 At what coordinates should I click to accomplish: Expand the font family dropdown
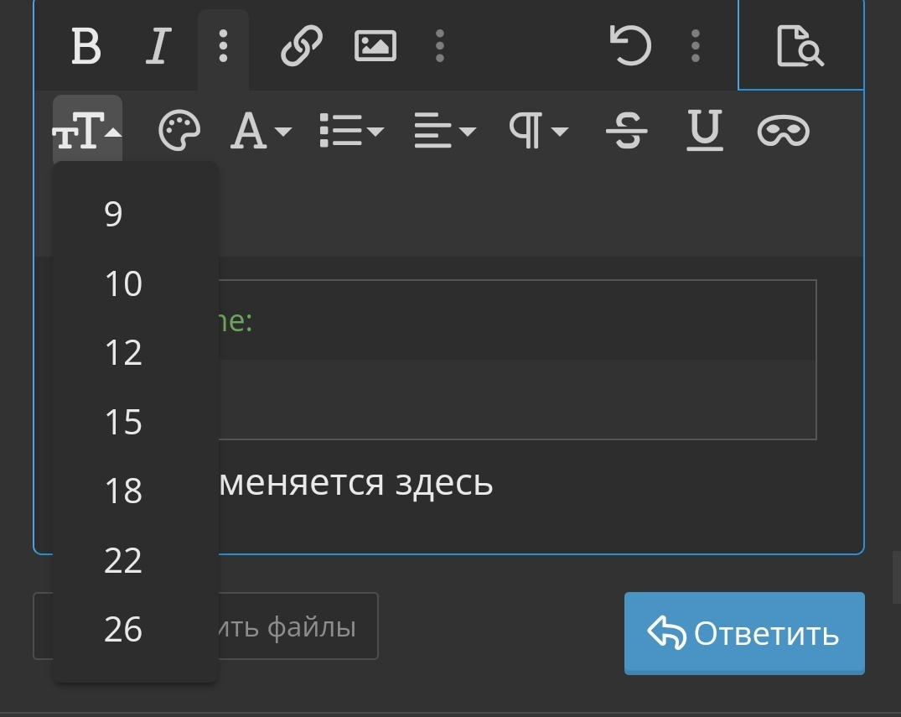click(x=261, y=131)
